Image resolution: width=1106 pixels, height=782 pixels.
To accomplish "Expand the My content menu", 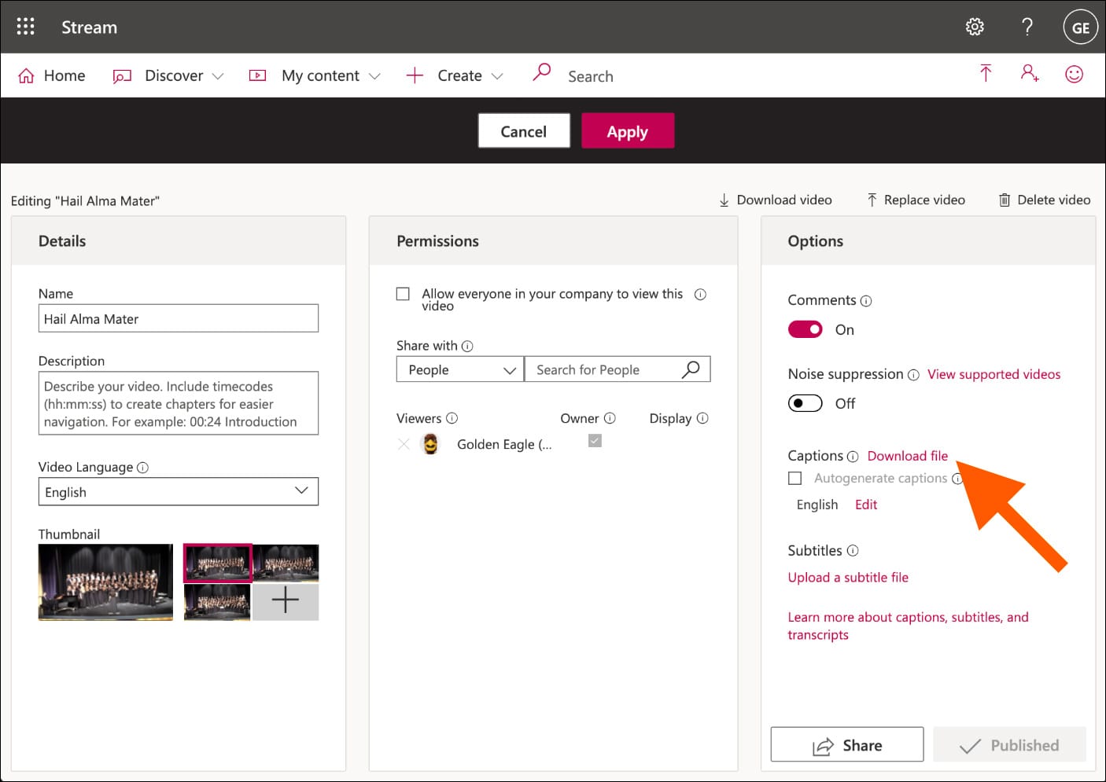I will click(x=315, y=75).
